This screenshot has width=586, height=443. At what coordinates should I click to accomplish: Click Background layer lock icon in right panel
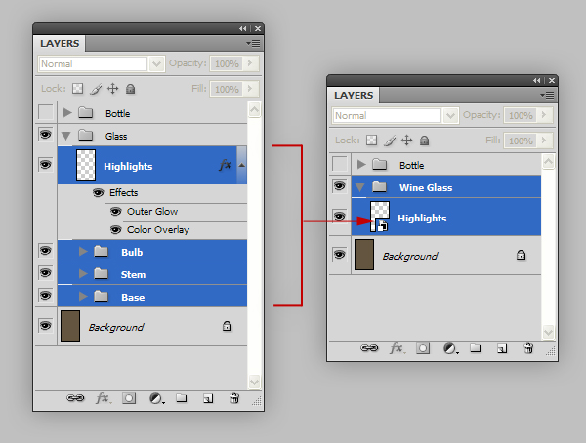tap(521, 255)
